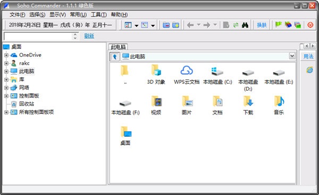Viewport: 319px width, 195px height.
Task: Switch to the 此电脑 tab
Action: (118, 47)
